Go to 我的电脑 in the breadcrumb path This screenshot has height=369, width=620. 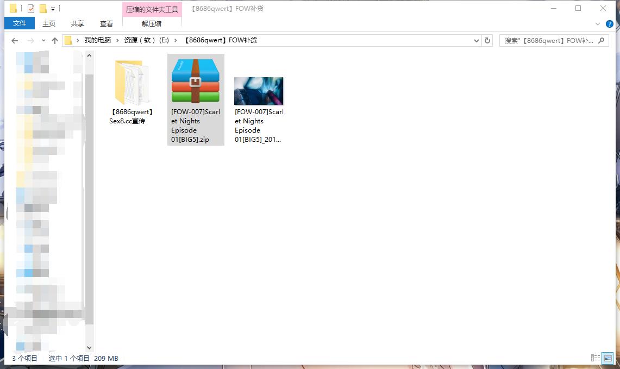(x=97, y=40)
